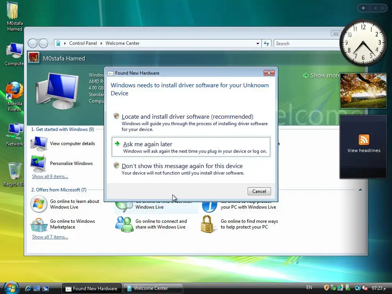Click security shield tray icon
The height and width of the screenshot is (294, 392).
click(x=326, y=288)
